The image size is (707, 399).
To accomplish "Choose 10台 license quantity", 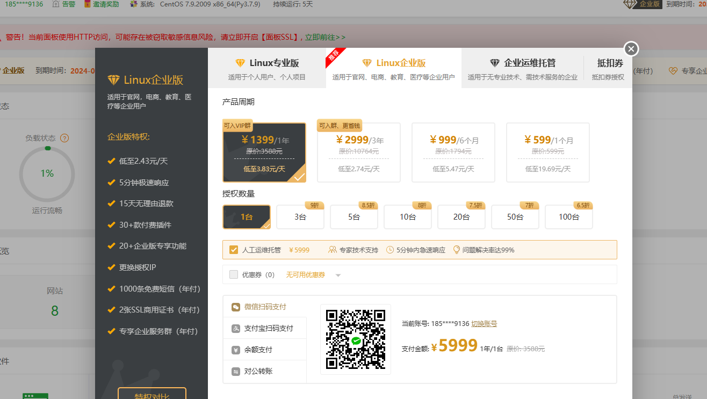I will [x=408, y=217].
